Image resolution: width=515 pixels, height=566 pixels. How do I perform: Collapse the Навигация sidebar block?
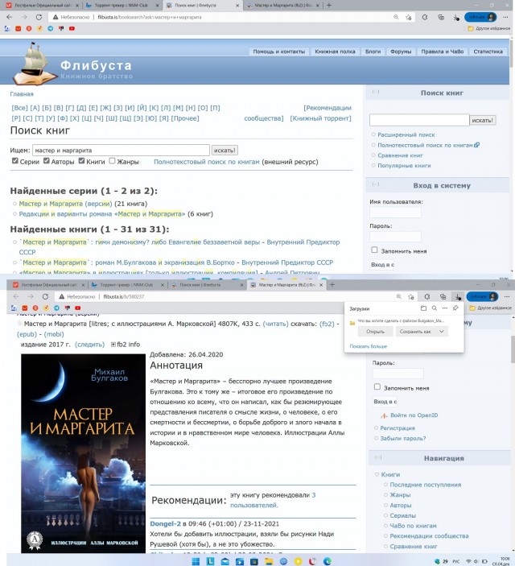click(x=378, y=457)
